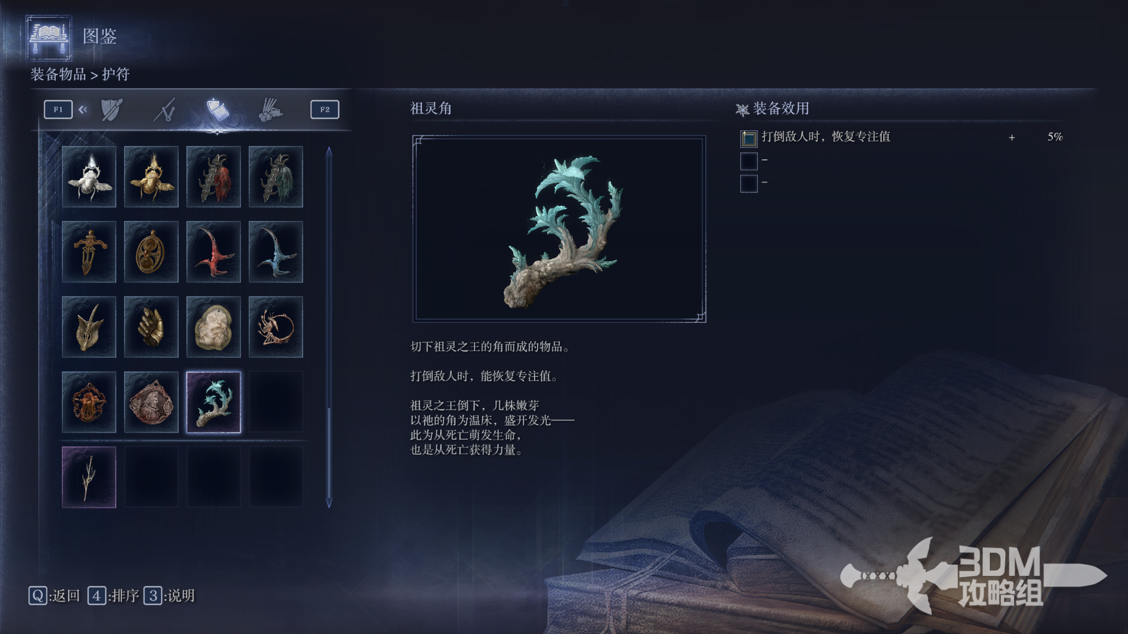Click the filled effect box beside 打倒敌人时

coord(748,138)
